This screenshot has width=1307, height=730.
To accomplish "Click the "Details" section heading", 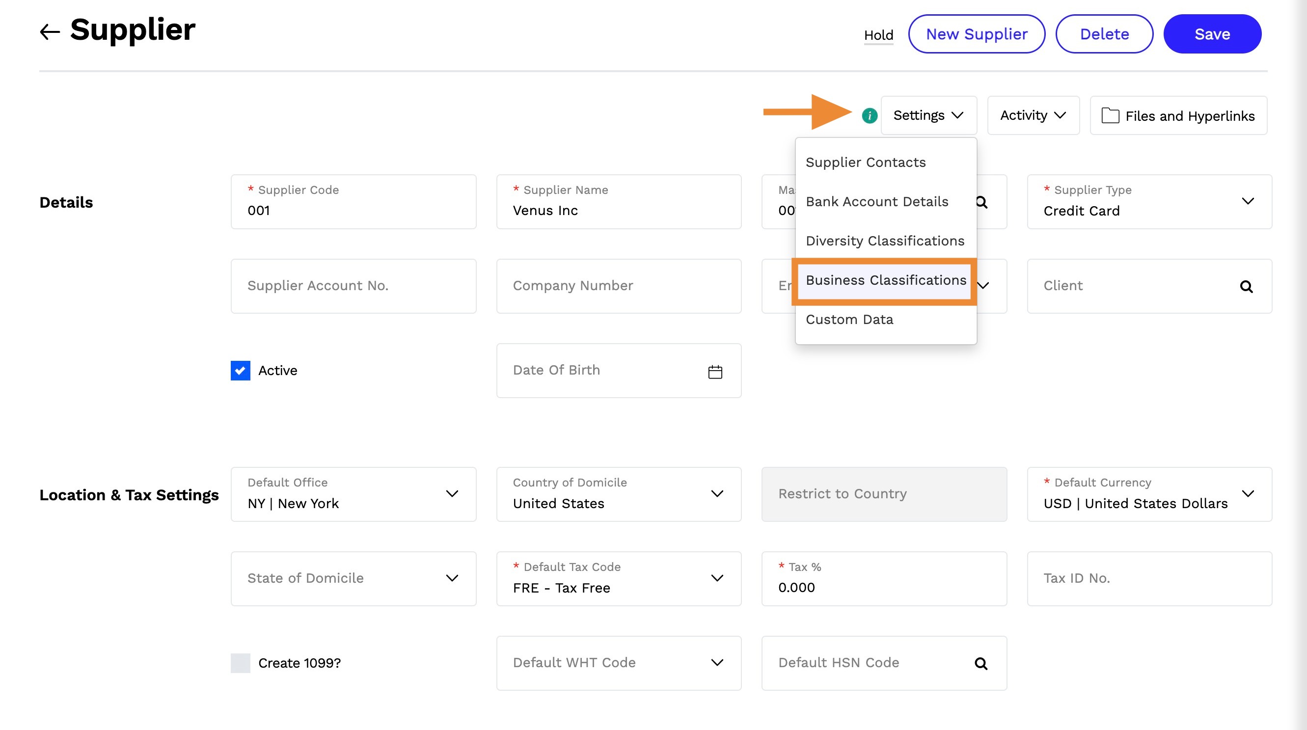I will point(66,202).
